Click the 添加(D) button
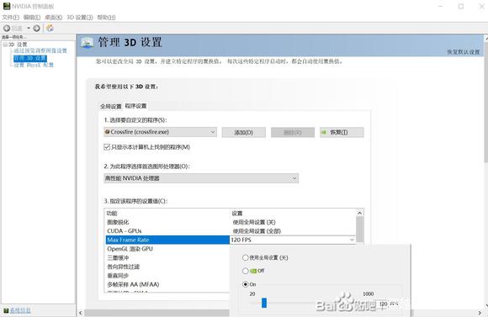488x317 pixels. [x=244, y=132]
